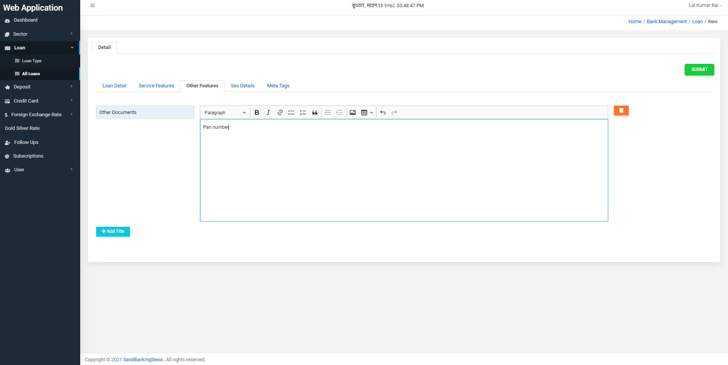
Task: Click the Deposit sidebar icon
Action: click(7, 87)
